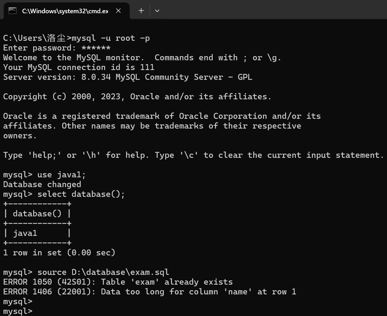Select the C:\Windows\system32\cmd.exe tab title
The height and width of the screenshot is (316, 387).
point(65,11)
